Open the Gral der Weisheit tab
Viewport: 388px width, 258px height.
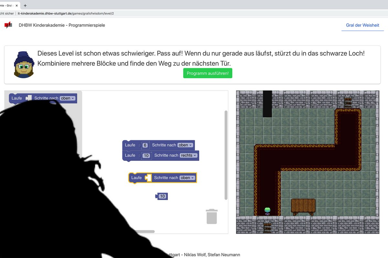pyautogui.click(x=362, y=25)
